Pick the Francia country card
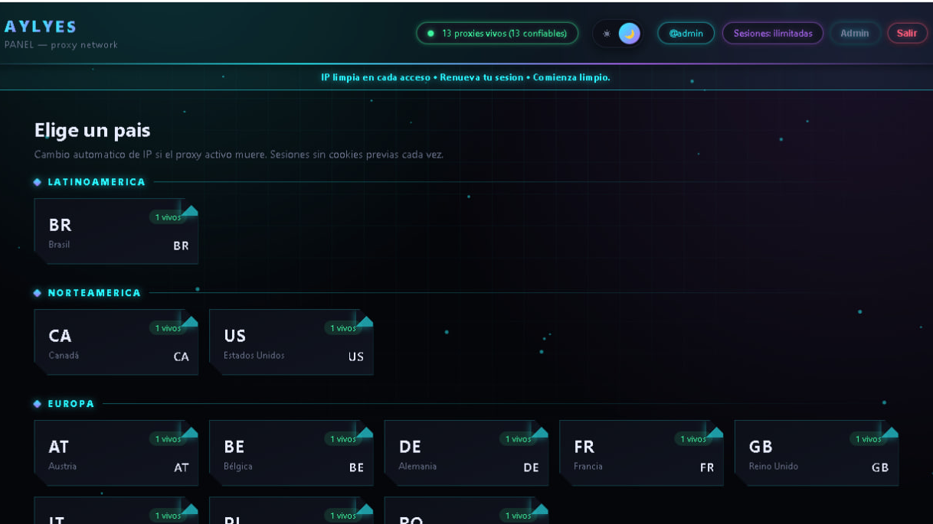The height and width of the screenshot is (524, 933). tap(641, 453)
